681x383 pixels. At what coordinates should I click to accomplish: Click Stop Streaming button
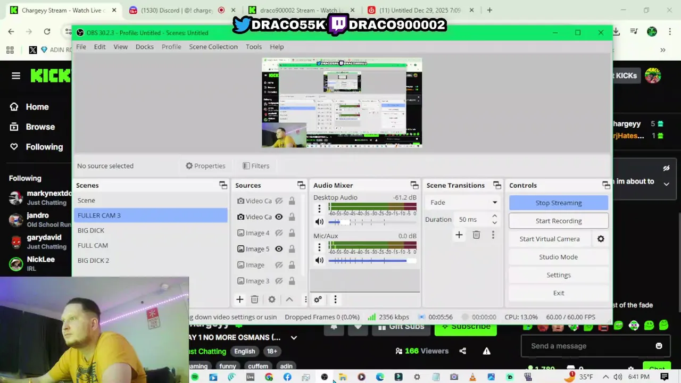pyautogui.click(x=559, y=203)
